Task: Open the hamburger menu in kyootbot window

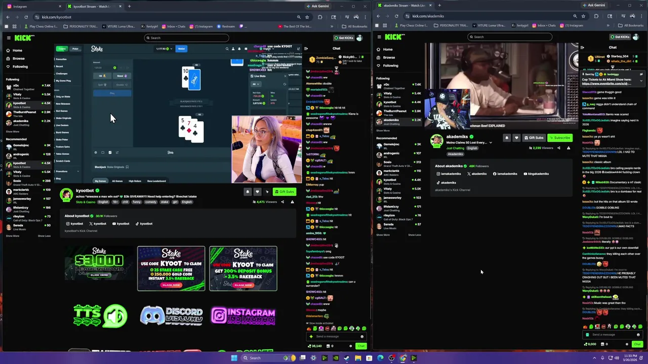Action: coord(9,38)
